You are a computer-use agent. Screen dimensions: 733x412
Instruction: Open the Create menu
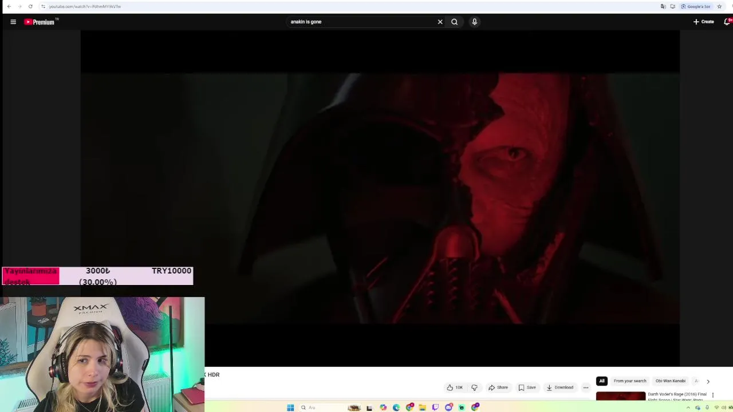tap(704, 22)
